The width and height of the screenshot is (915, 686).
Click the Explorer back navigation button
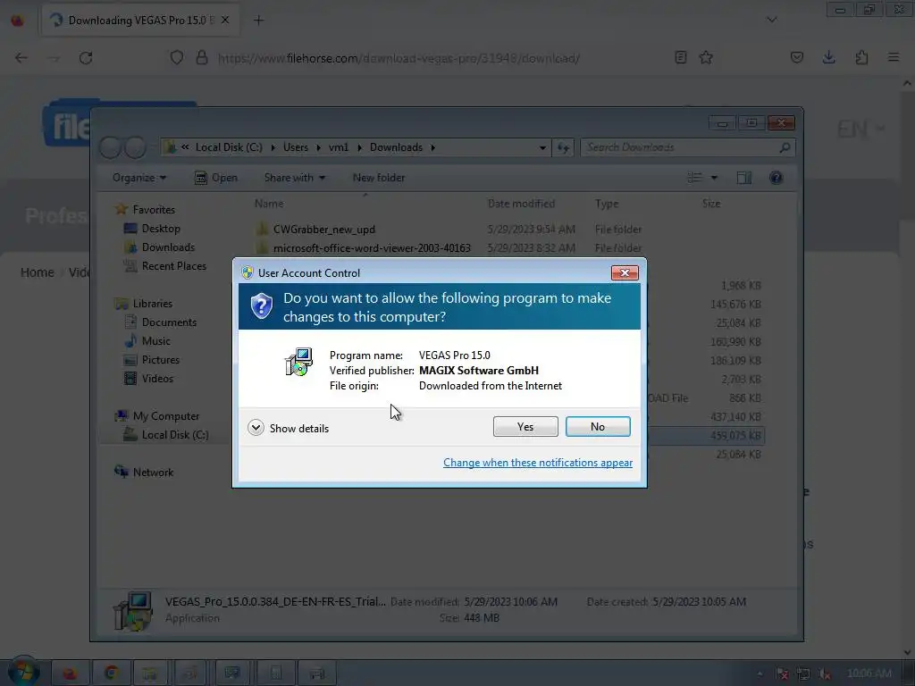coord(110,147)
